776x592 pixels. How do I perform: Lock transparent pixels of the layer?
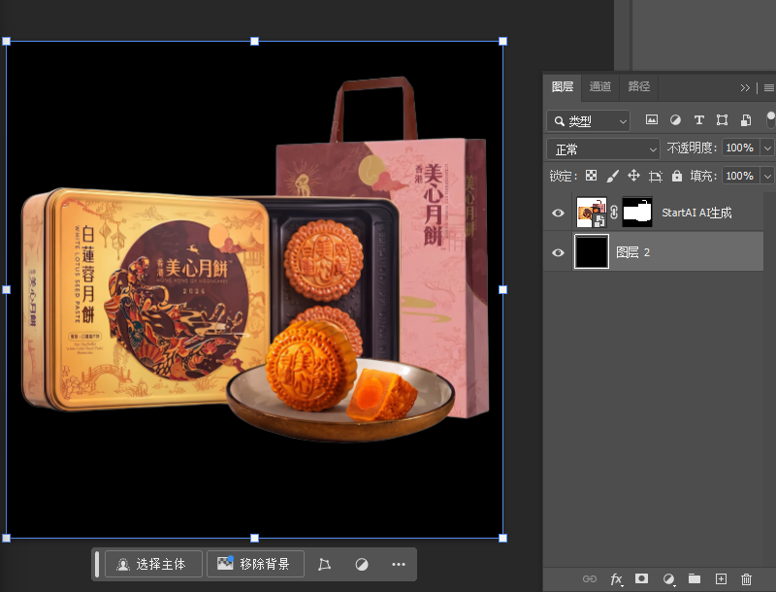[591, 176]
